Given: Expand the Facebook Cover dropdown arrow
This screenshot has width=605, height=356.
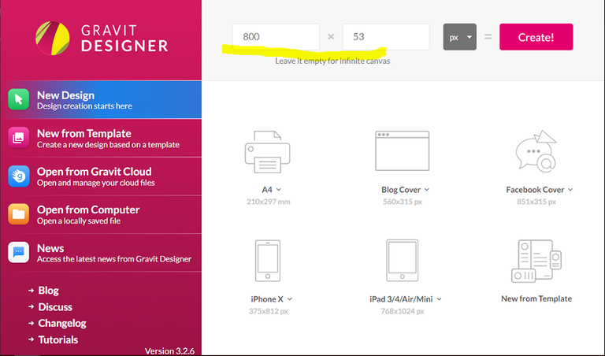Looking at the screenshot, I should [x=570, y=190].
